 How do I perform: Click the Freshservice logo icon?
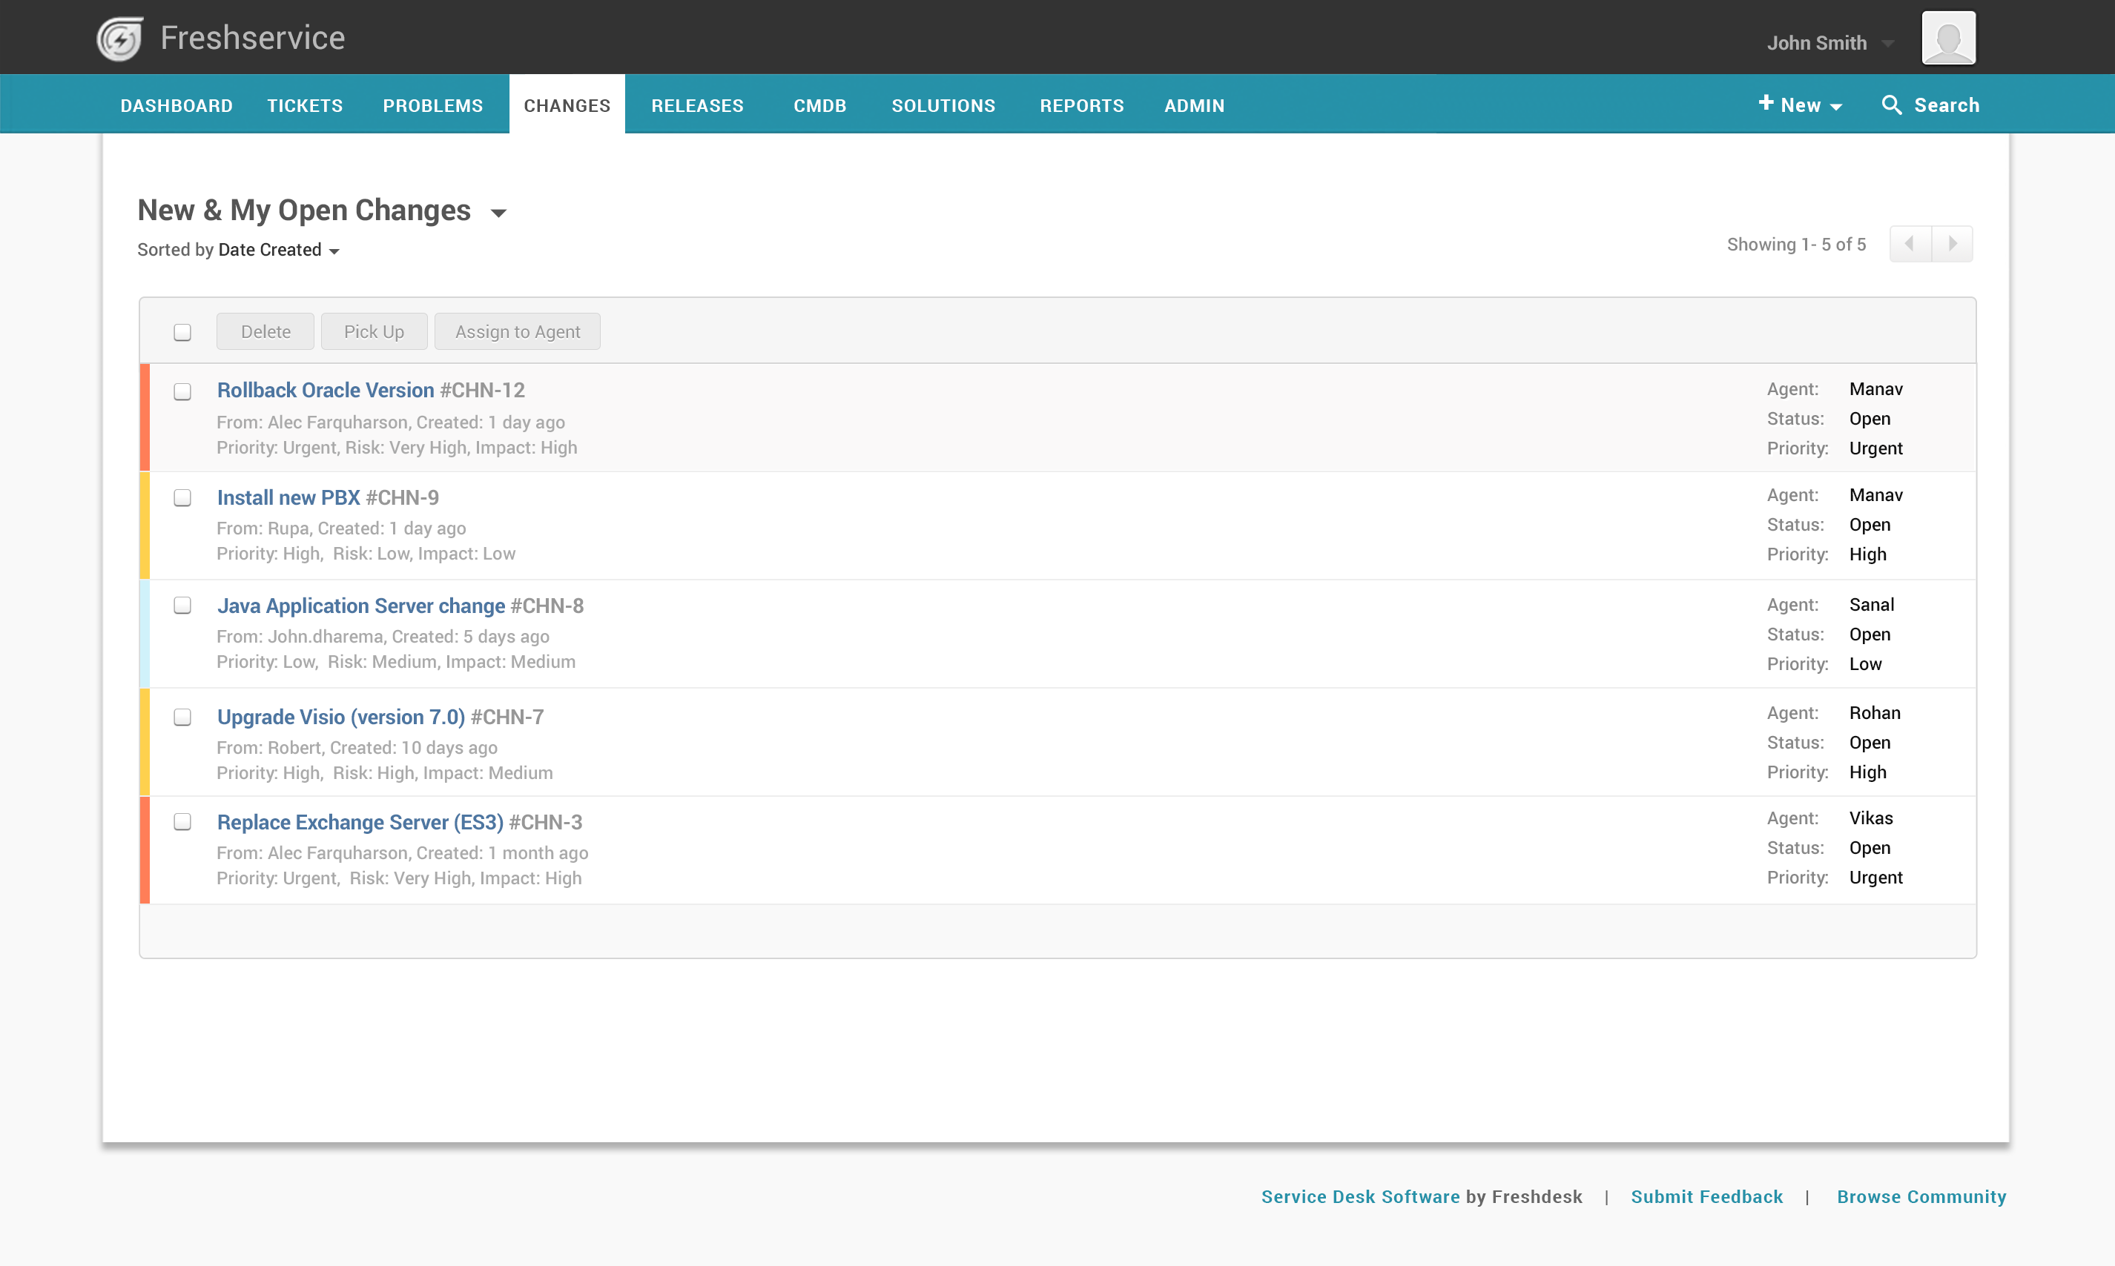119,39
